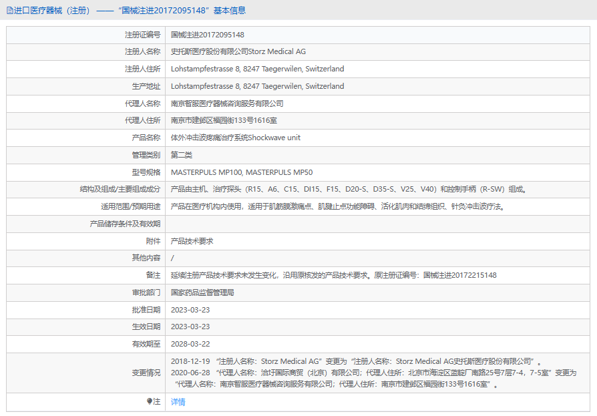597x416 pixels.
Task: Click the 生效日期 label
Action: tap(146, 327)
